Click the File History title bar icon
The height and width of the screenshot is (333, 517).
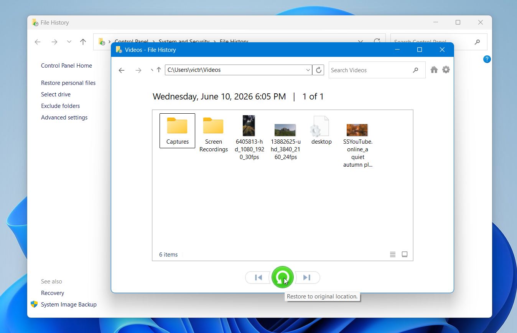[35, 23]
